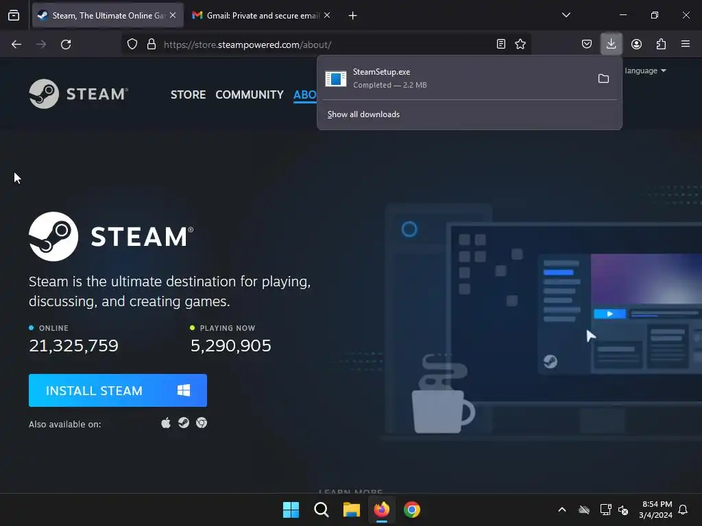Open the COMMUNITY menu
This screenshot has height=526, width=702.
(250, 95)
